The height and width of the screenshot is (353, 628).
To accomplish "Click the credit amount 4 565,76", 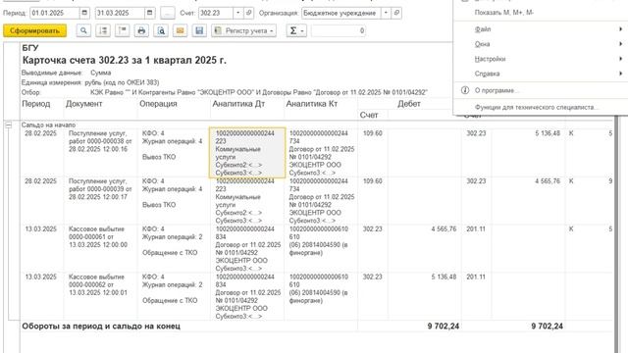I will point(548,181).
